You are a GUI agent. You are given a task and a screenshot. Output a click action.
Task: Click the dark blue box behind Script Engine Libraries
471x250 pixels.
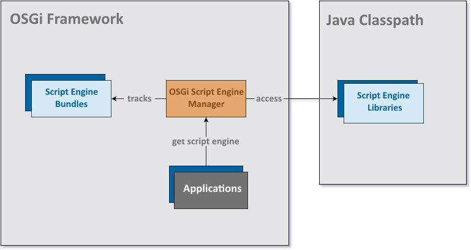[x=340, y=98]
